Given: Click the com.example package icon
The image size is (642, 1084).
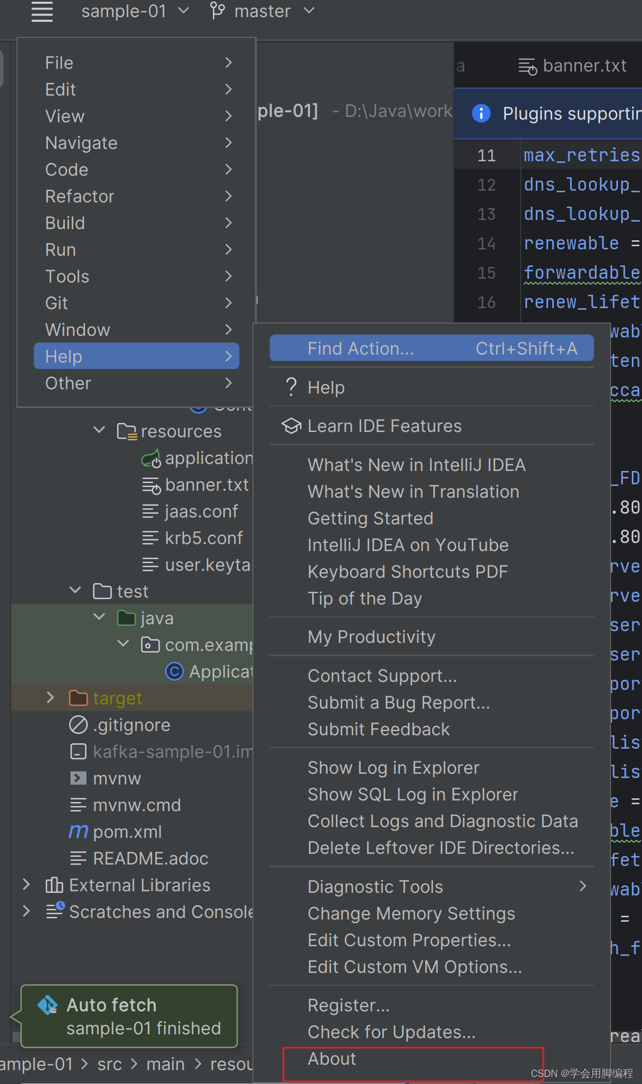Looking at the screenshot, I should (150, 645).
